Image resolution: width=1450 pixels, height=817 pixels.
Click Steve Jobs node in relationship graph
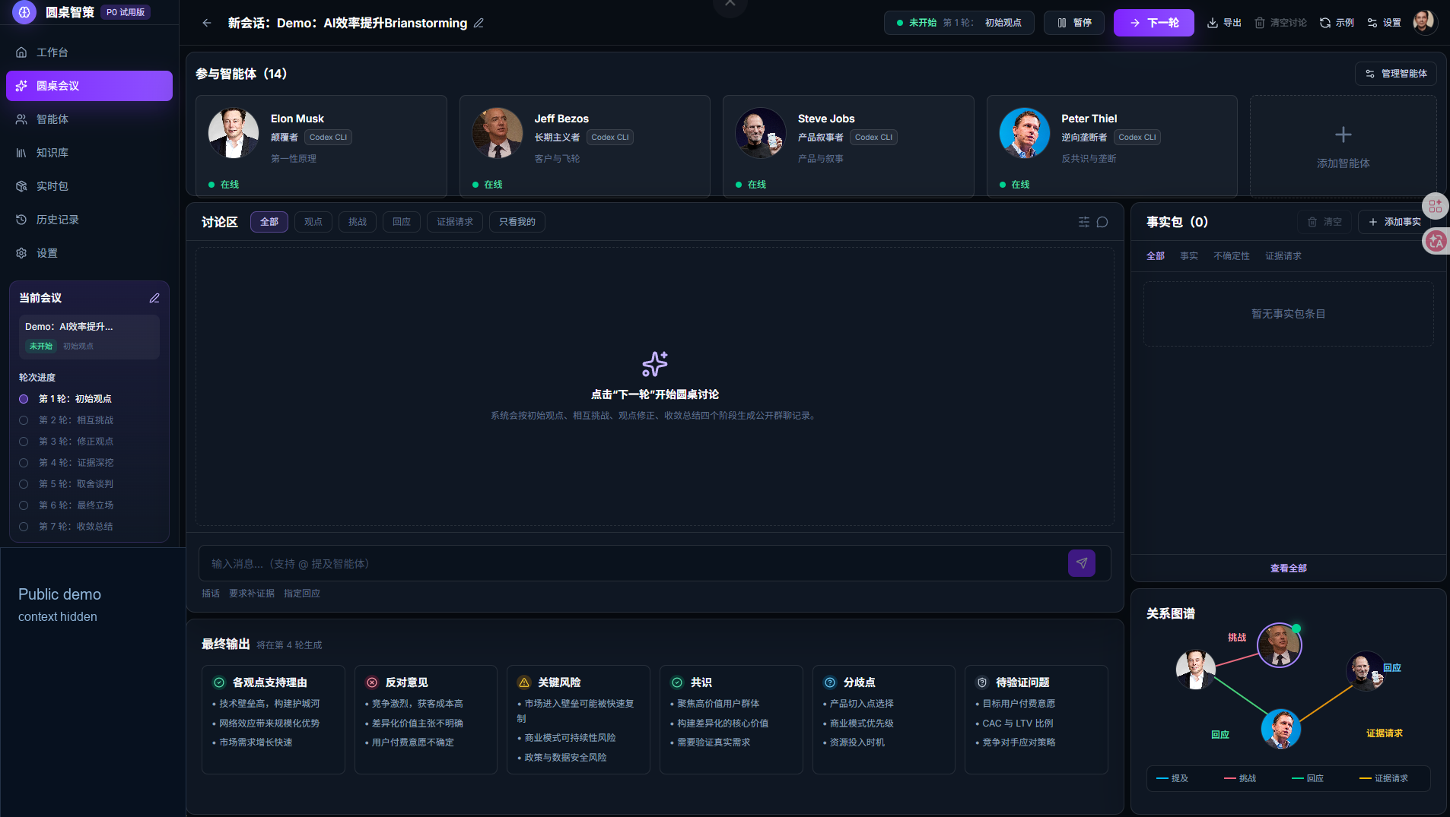coord(1366,670)
